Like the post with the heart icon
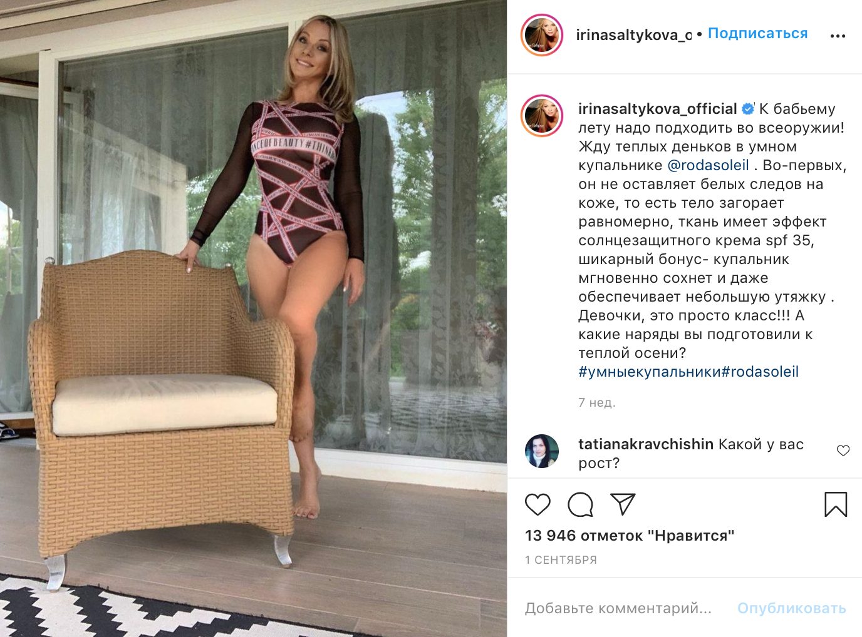 click(537, 504)
